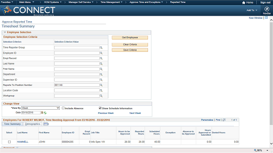Click lookup magnifier beside Department field

point(101,74)
